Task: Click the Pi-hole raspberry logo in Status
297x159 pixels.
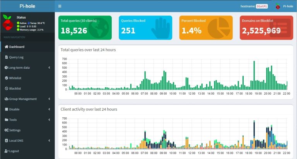Action: tap(8, 23)
